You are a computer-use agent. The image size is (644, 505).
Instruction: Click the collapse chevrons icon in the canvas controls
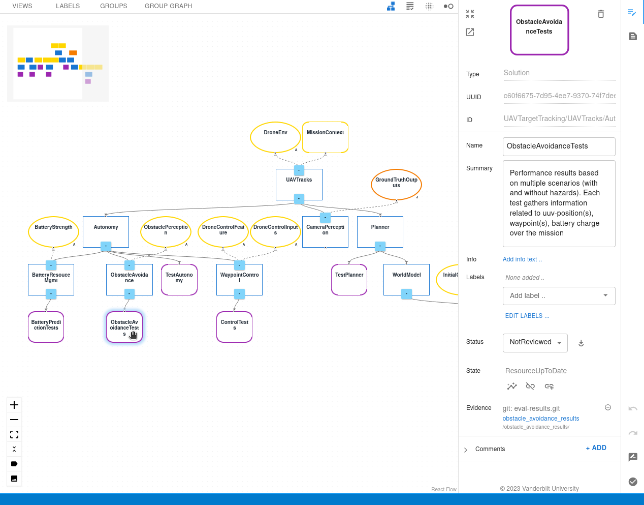click(x=14, y=449)
